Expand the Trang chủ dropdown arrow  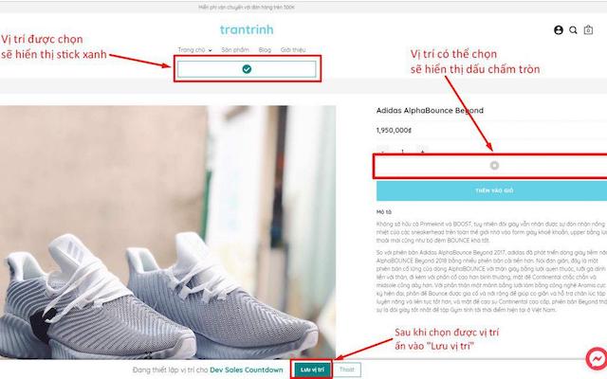point(211,50)
